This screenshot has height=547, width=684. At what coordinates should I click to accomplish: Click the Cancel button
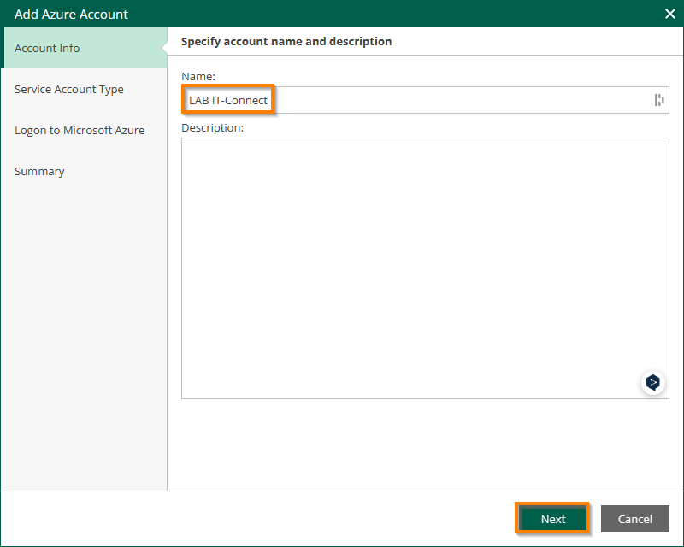(634, 519)
